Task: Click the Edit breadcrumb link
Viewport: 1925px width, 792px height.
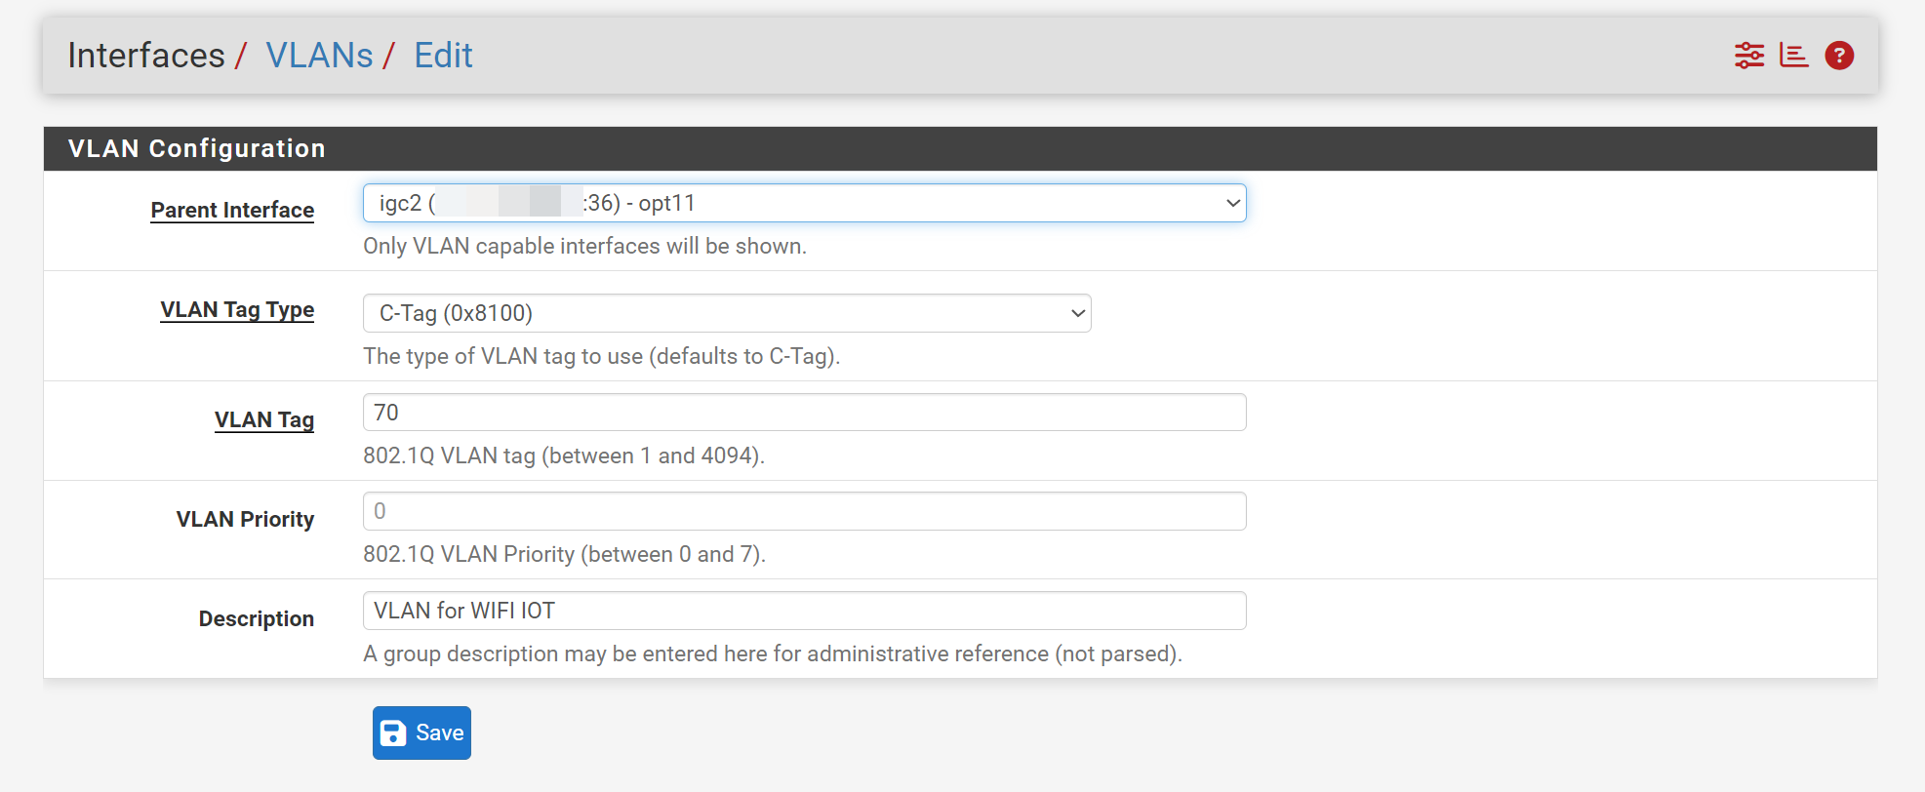Action: pyautogui.click(x=443, y=56)
